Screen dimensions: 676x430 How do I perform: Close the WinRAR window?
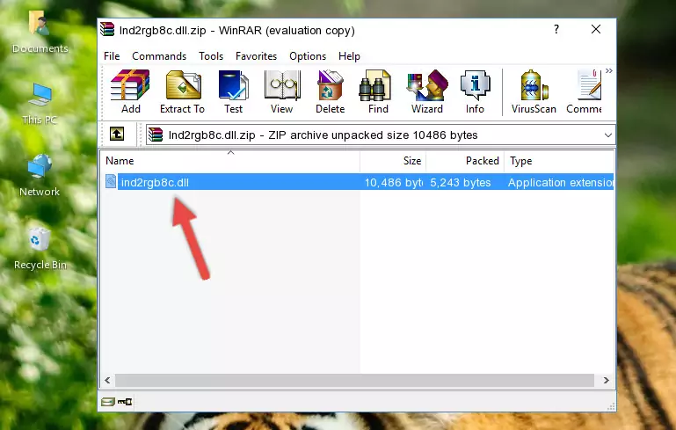[x=596, y=29]
